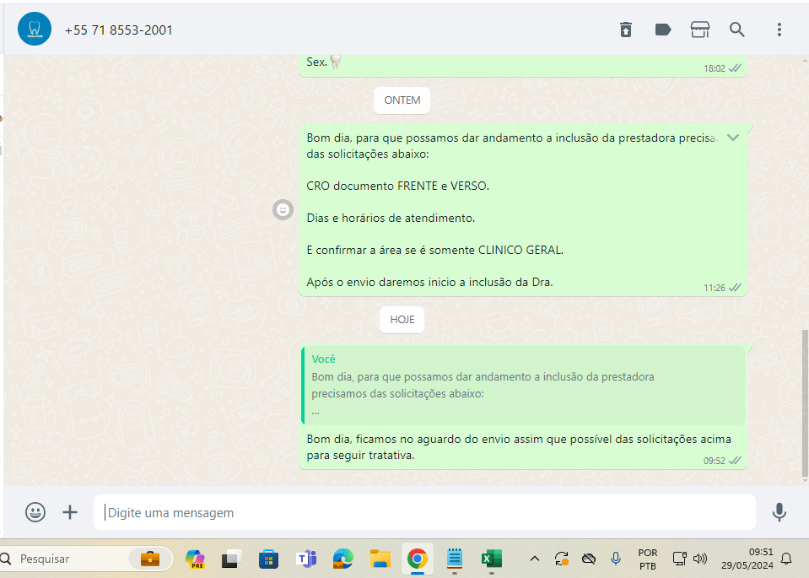Open Notepad from the taskbar
Screen dimensions: 809x578
pos(455,559)
